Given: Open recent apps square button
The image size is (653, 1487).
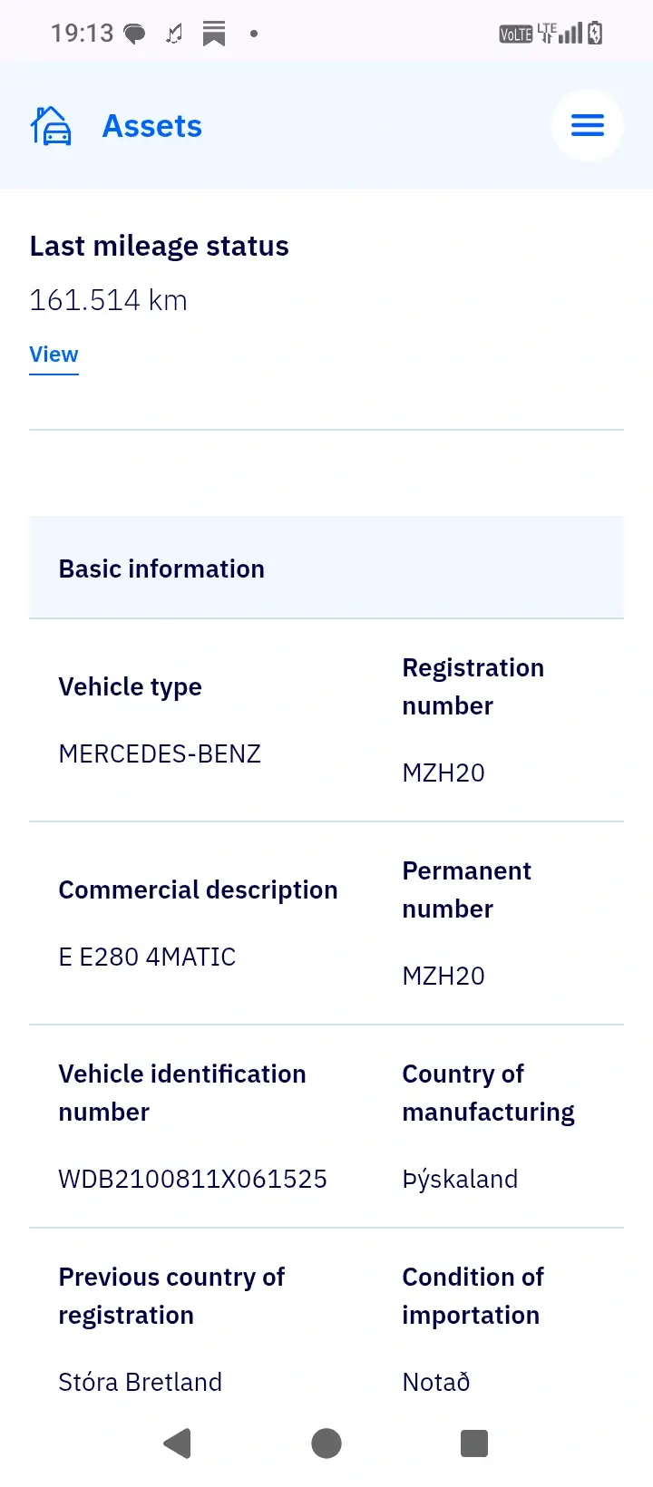Looking at the screenshot, I should point(474,1443).
